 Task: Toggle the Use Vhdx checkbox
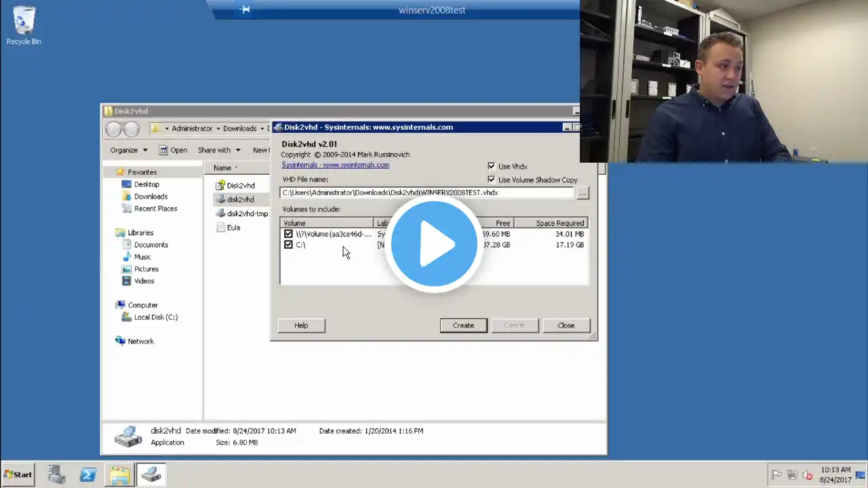point(492,166)
